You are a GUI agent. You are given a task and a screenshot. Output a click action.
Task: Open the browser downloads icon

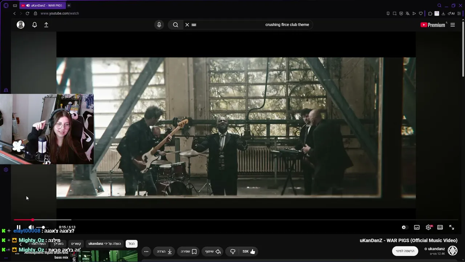(443, 13)
